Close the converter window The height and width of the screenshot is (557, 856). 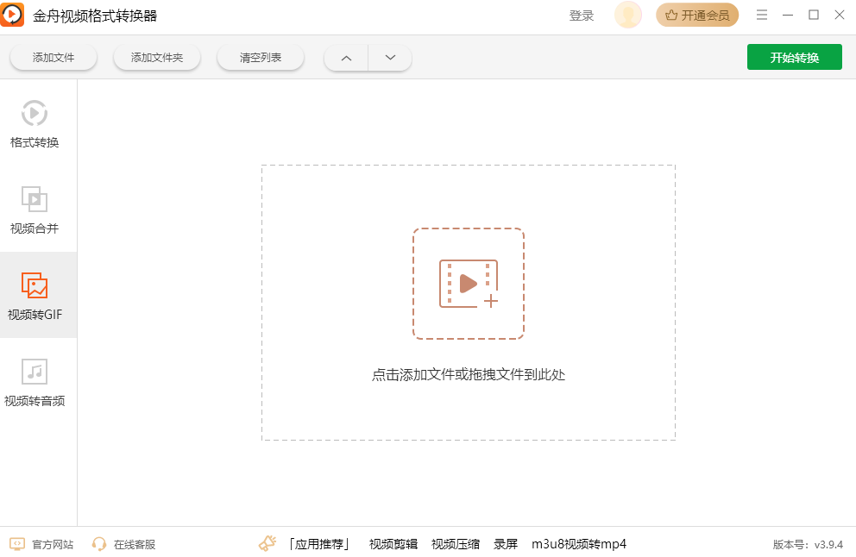point(840,15)
